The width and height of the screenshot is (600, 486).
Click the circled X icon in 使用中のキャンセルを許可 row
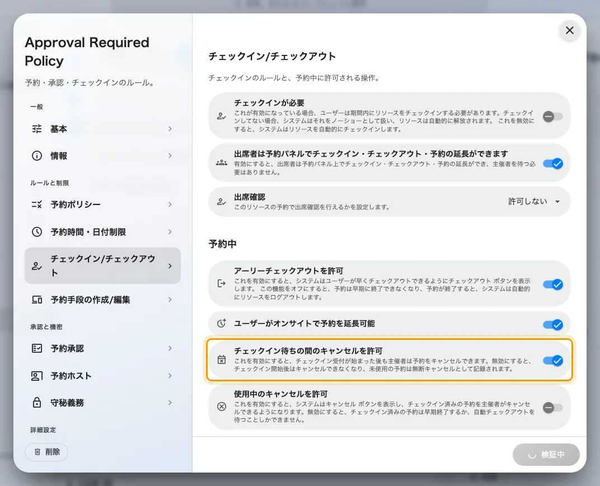click(222, 406)
